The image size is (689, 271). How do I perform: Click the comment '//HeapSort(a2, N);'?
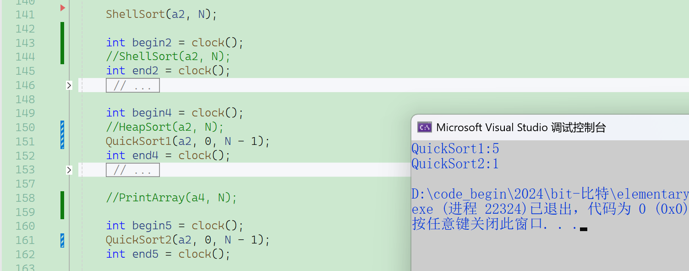(x=165, y=127)
